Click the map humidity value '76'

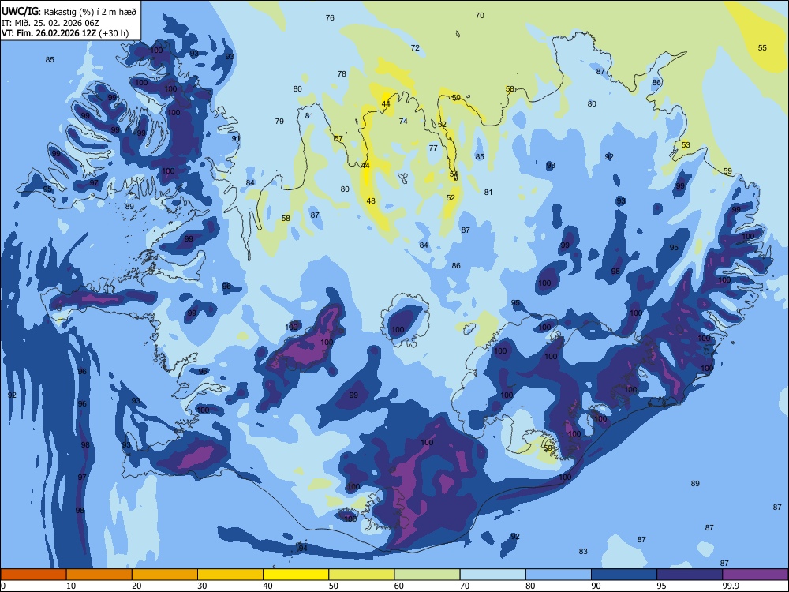[330, 17]
